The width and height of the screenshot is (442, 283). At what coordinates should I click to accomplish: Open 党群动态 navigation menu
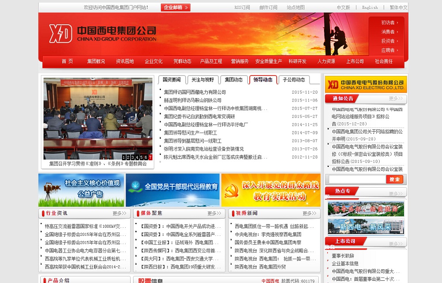[x=183, y=61]
